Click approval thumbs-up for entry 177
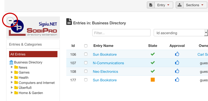Viewport: 208px width, 101px height. pyautogui.click(x=177, y=80)
